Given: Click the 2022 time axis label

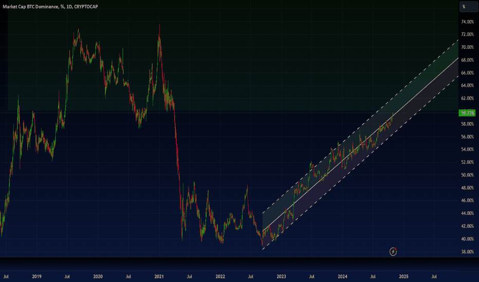Looking at the screenshot, I should click(220, 276).
